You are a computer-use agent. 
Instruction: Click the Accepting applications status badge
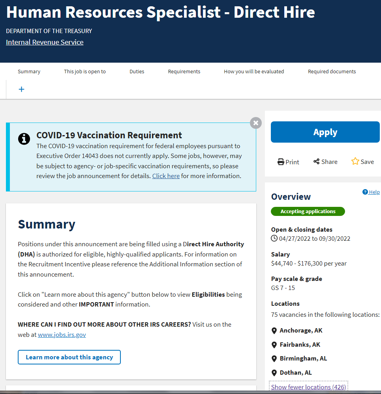point(308,211)
